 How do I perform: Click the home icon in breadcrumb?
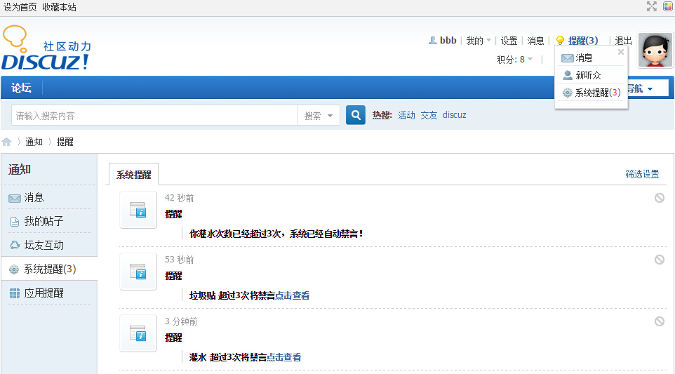tap(6, 142)
